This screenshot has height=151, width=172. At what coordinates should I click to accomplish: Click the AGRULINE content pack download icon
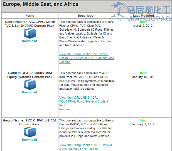click(30, 84)
